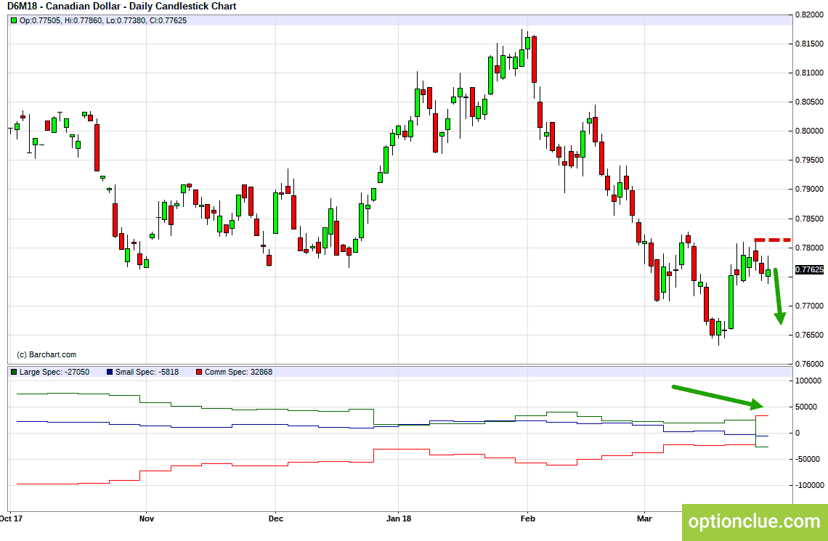
Task: Click the 0.76000 price axis label
Action: 809,364
